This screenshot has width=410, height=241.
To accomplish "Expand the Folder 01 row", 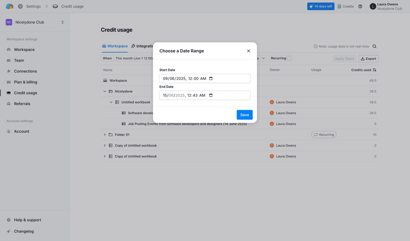I will [105, 134].
